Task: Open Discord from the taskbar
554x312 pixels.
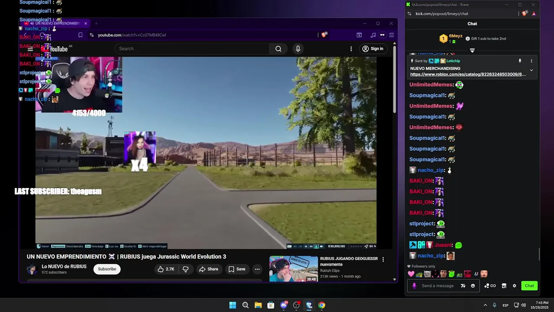Action: click(x=283, y=305)
